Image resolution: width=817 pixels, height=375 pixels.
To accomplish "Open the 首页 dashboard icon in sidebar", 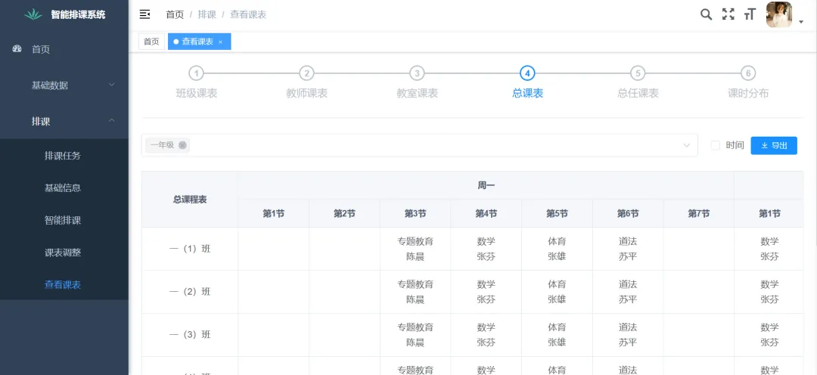I will [17, 49].
